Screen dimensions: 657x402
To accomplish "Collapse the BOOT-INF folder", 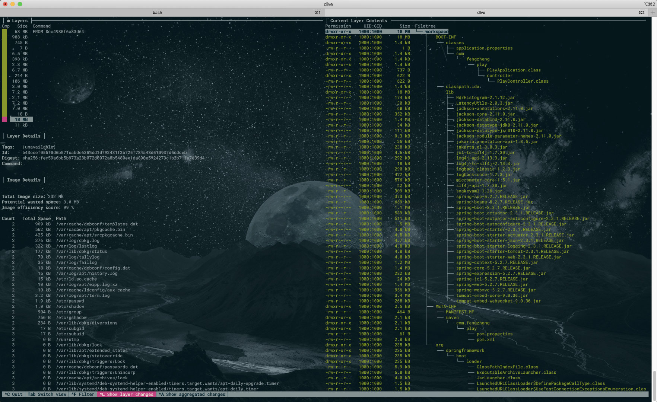I will click(446, 37).
